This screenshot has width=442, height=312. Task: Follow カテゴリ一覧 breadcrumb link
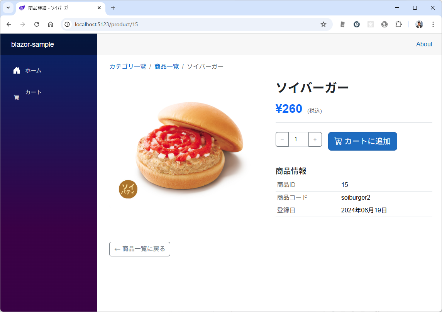pyautogui.click(x=128, y=66)
